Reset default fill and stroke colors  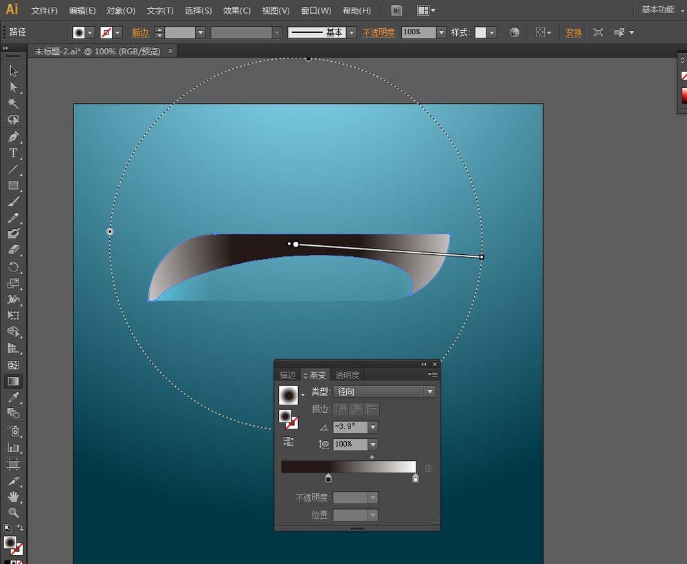click(x=7, y=528)
